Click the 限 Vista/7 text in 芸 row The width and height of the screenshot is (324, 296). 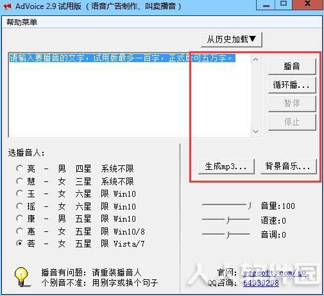point(123,243)
